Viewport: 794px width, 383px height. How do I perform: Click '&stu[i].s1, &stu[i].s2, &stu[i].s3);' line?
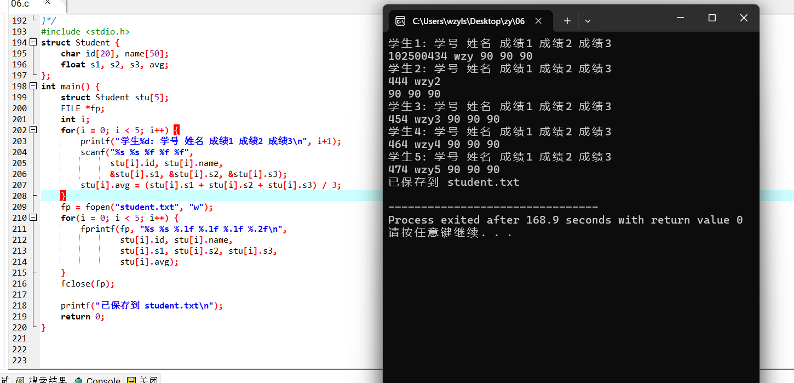pos(199,174)
